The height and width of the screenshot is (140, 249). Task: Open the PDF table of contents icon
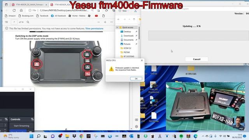click(x=7, y=22)
